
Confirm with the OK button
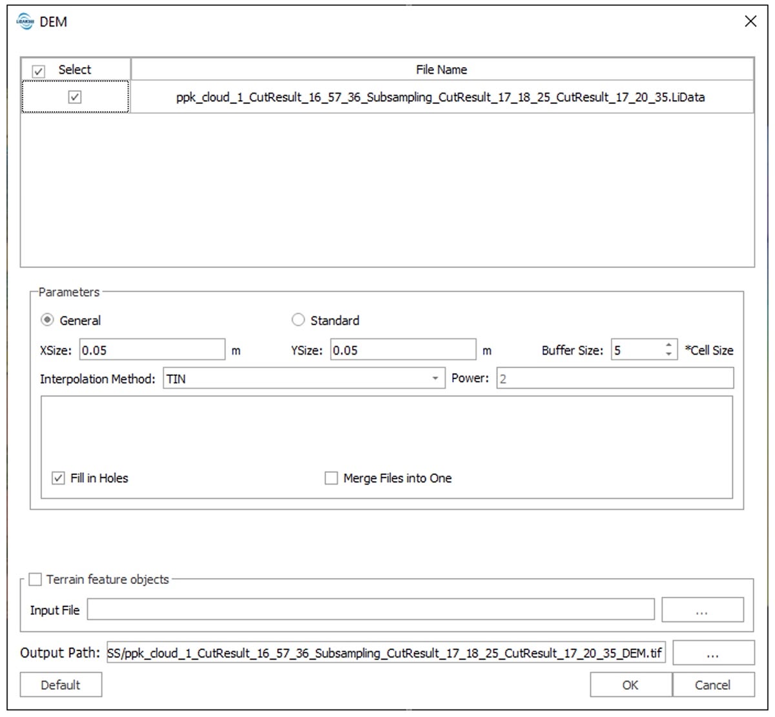coord(630,685)
